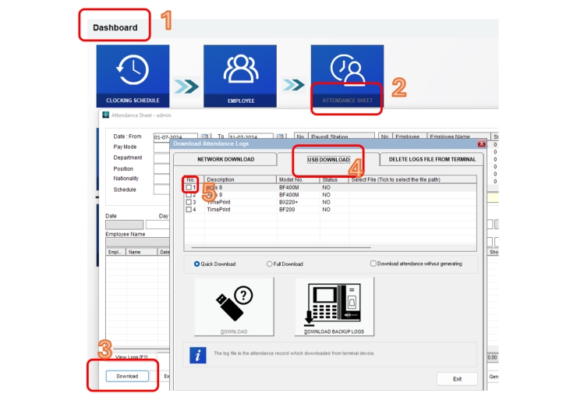Open the Attendance Sheet tile
Image resolution: width=577 pixels, height=404 pixels.
point(347,76)
